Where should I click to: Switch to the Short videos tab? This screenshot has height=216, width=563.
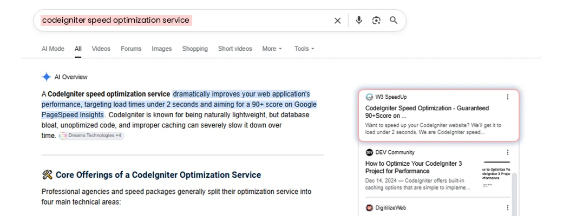[x=235, y=49]
